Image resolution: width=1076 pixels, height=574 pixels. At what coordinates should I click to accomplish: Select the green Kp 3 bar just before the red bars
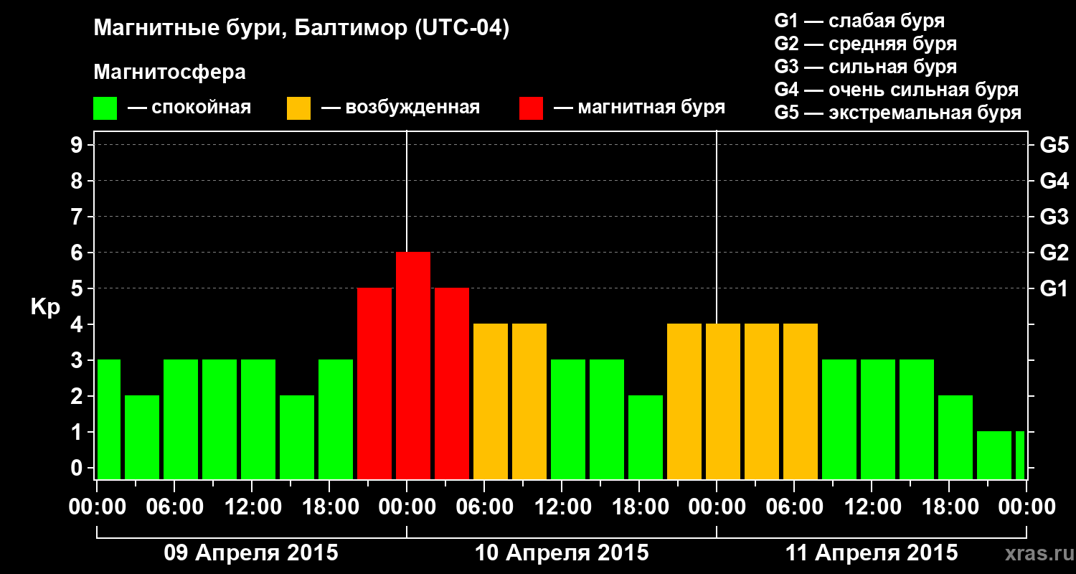point(336,420)
